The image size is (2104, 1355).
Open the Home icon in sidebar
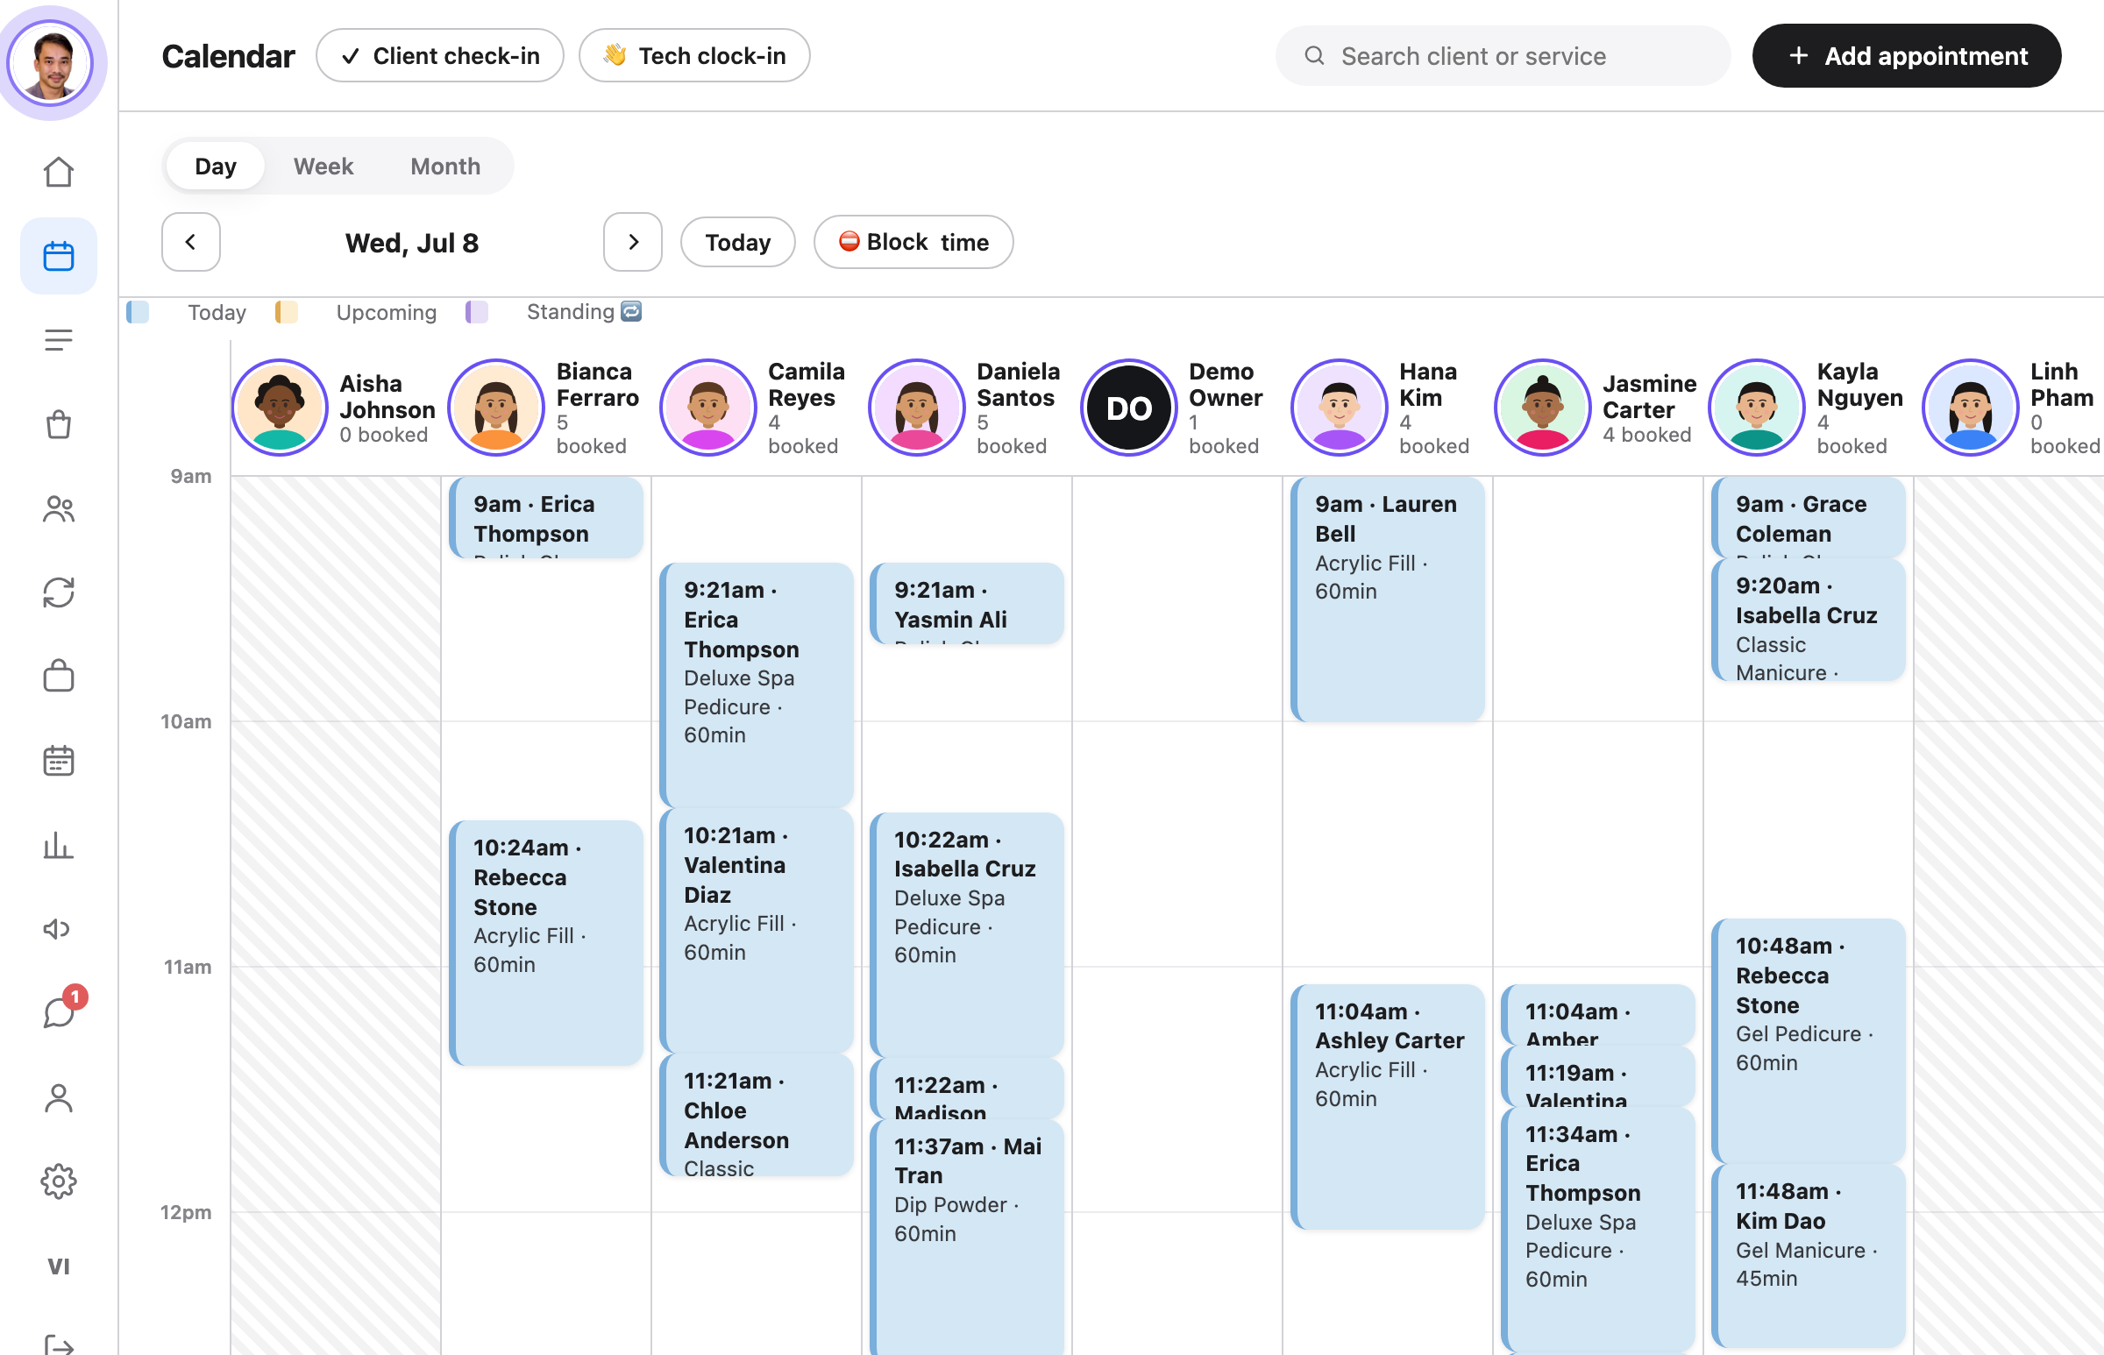pyautogui.click(x=58, y=172)
